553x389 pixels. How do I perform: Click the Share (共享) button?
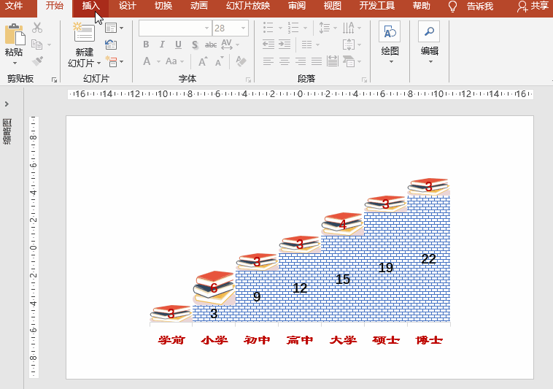pyautogui.click(x=533, y=7)
